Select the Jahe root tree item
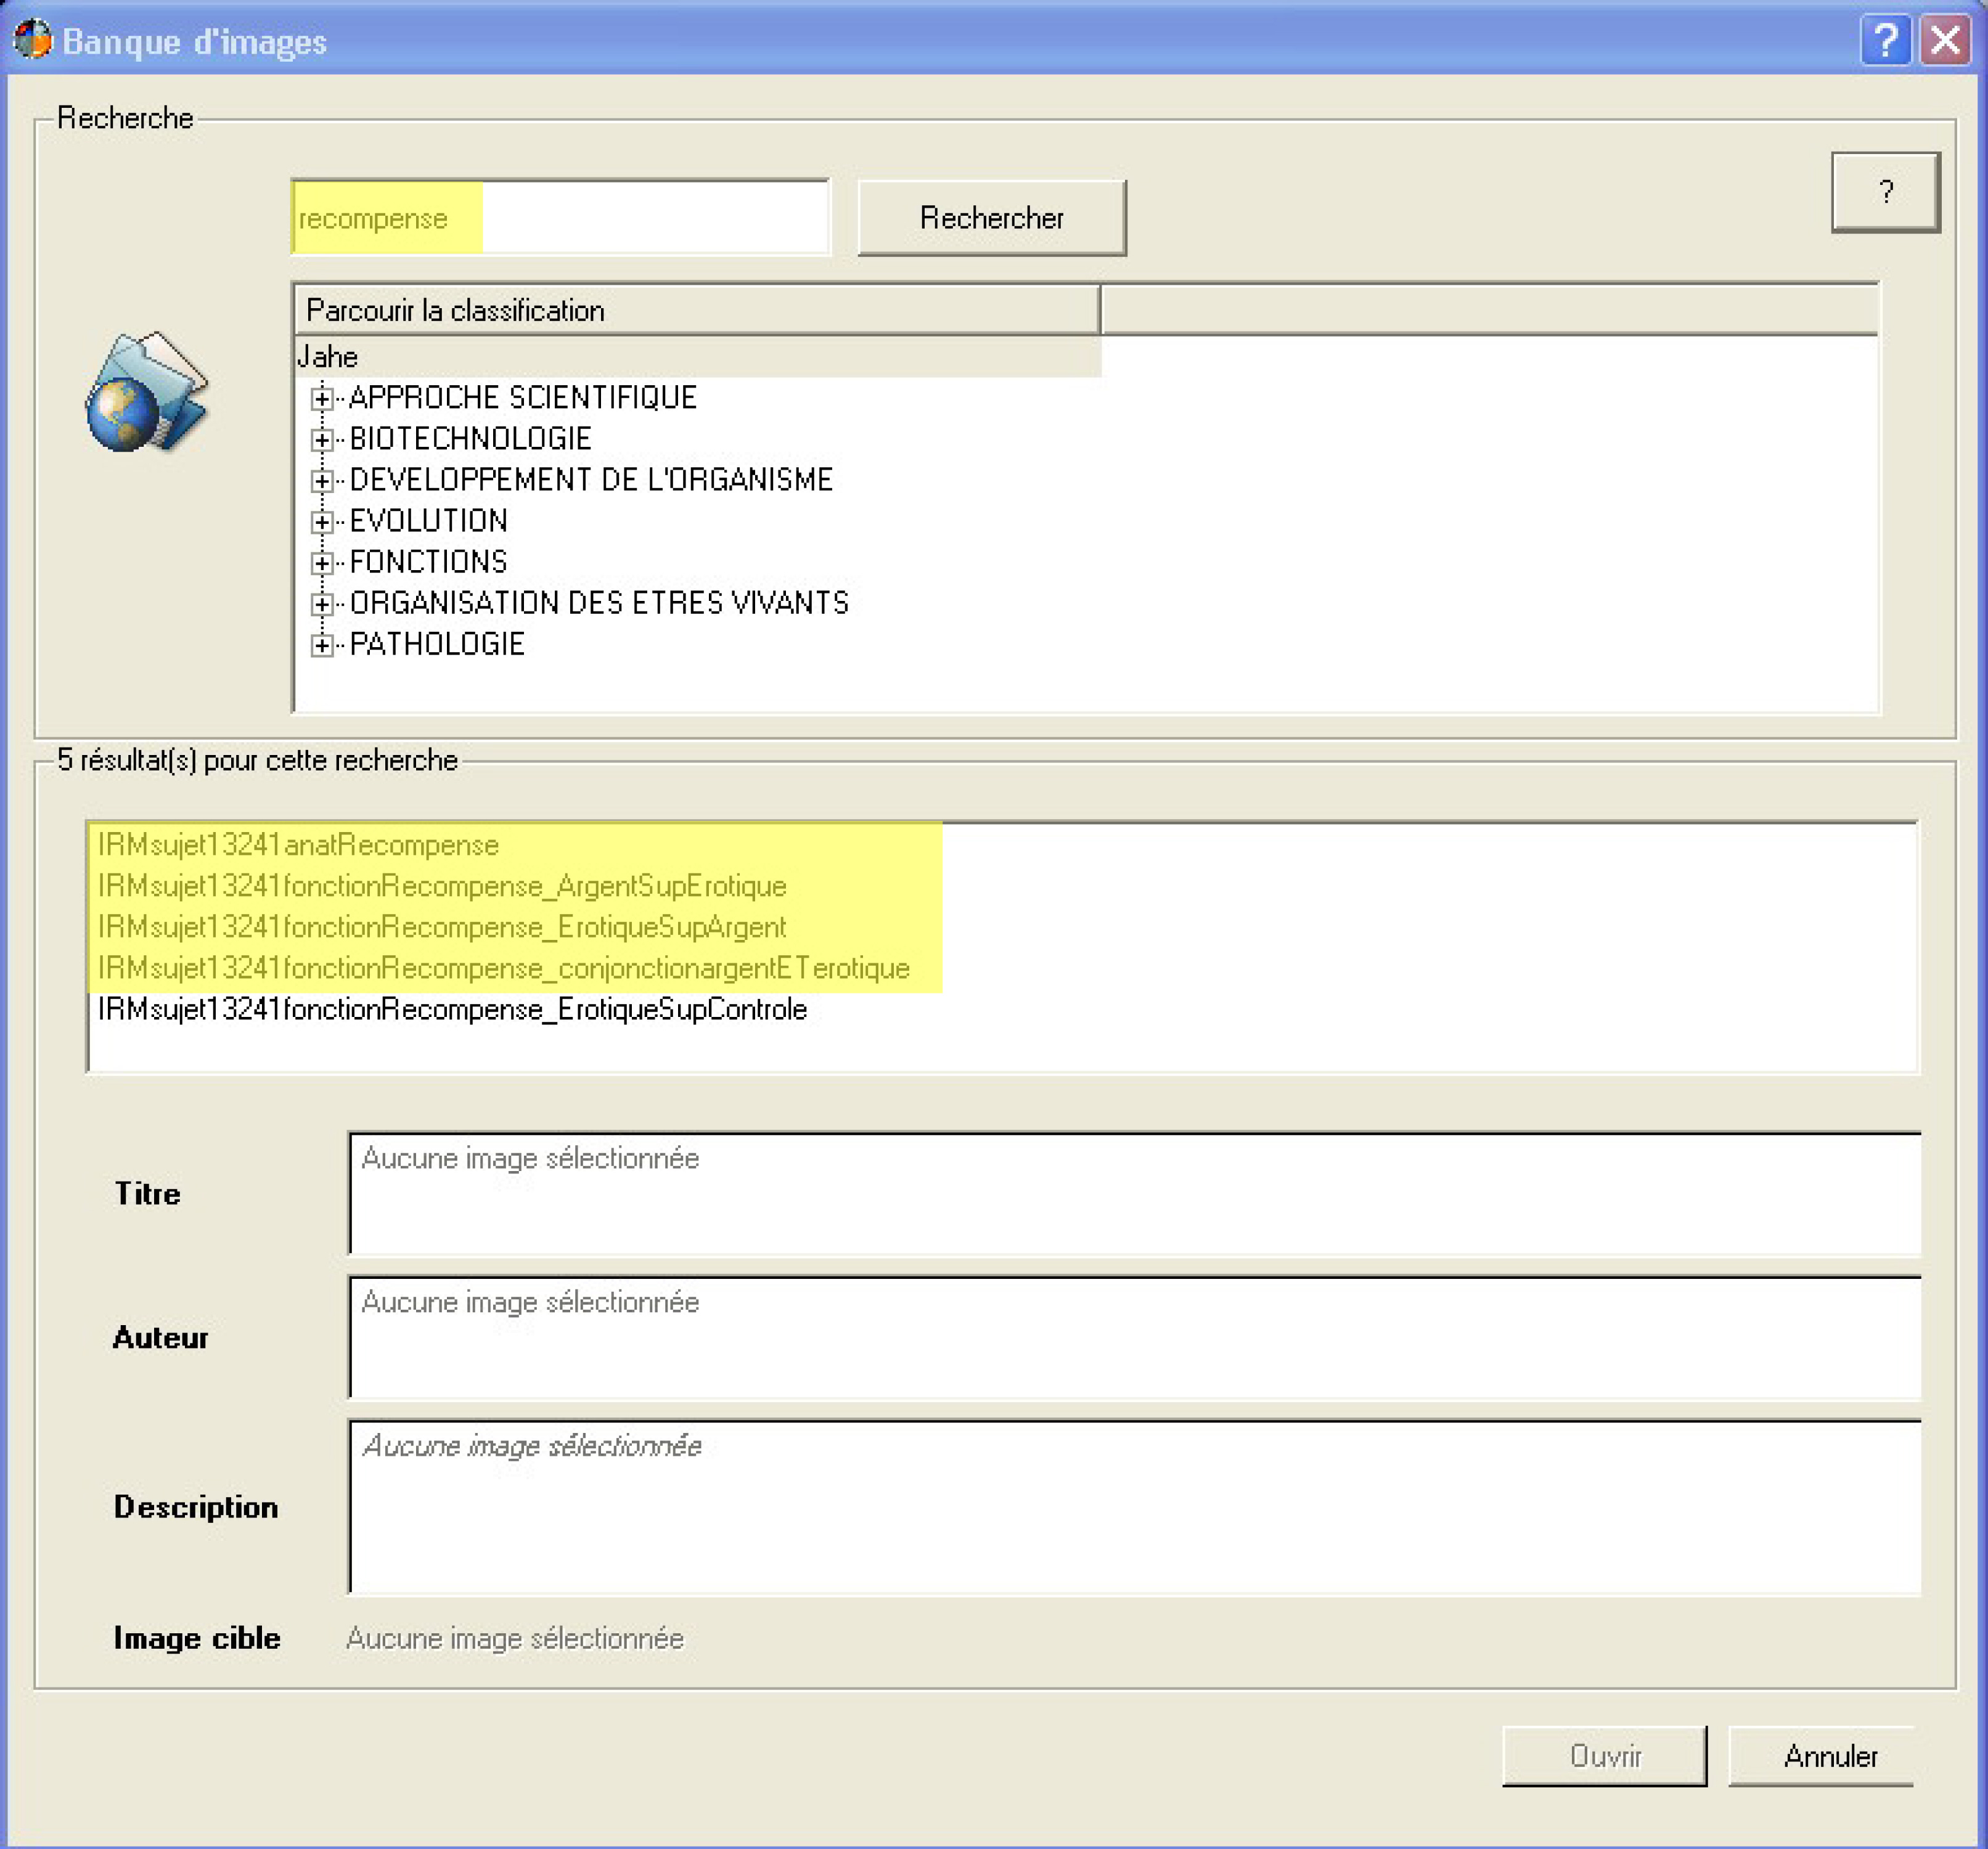The width and height of the screenshot is (1988, 1849). pyautogui.click(x=328, y=357)
